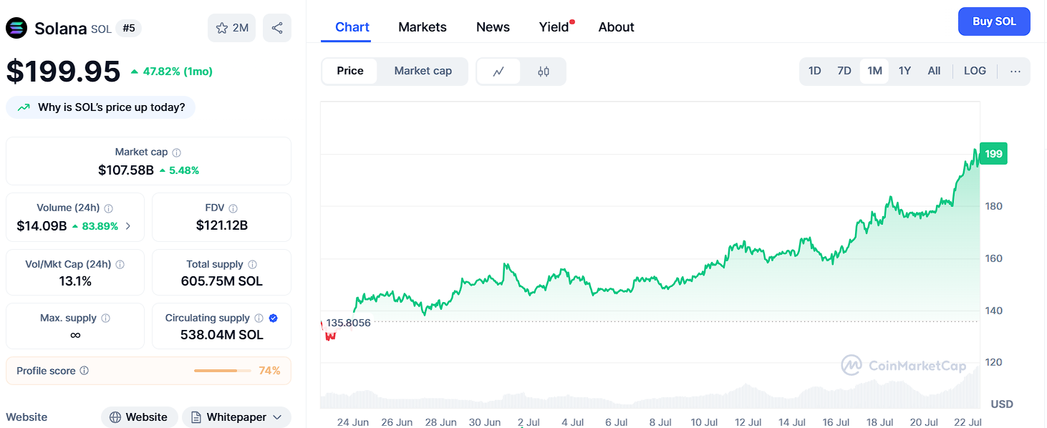Screen dimensions: 1047x428
Task: Expand Volume (24h) chevron arrow
Action: pos(128,226)
